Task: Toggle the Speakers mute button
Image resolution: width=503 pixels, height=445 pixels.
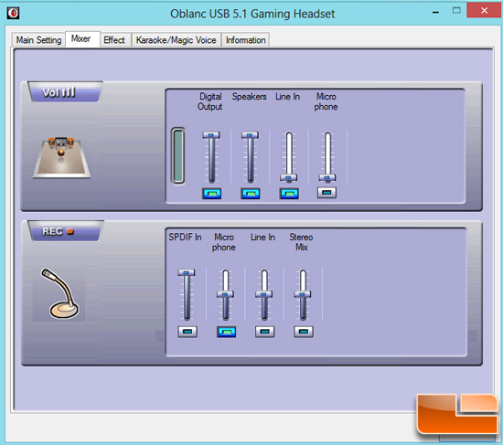Action: tap(251, 194)
